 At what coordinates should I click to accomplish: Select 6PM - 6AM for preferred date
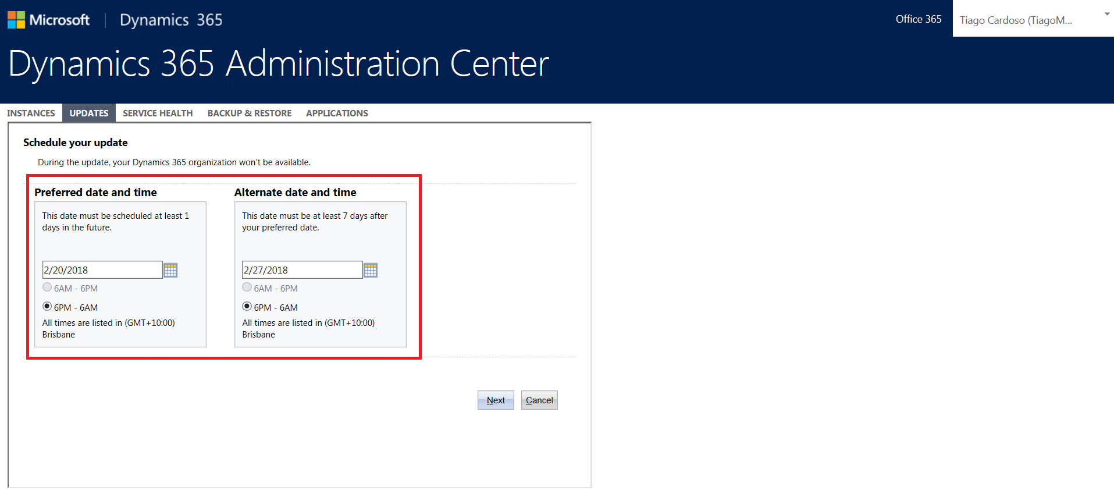pyautogui.click(x=47, y=307)
